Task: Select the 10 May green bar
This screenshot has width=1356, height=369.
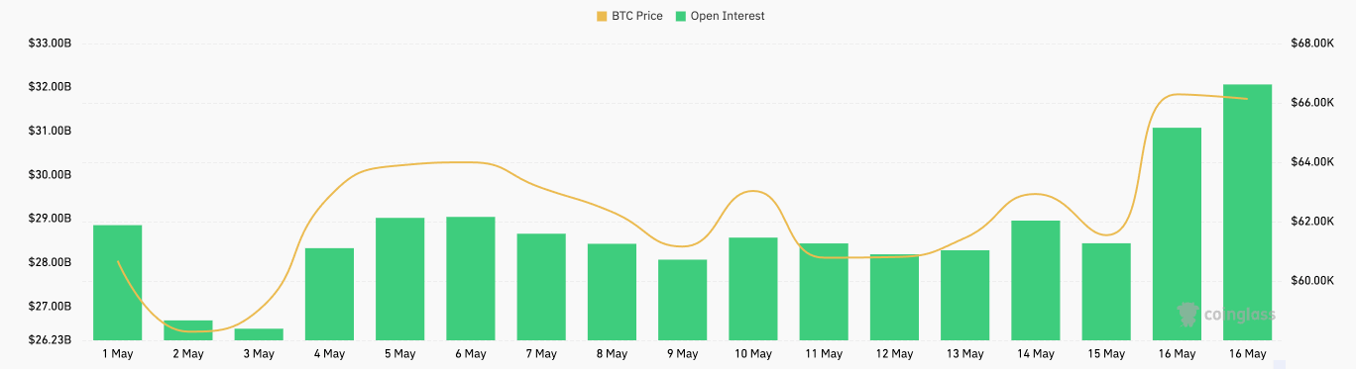Action: [x=753, y=289]
